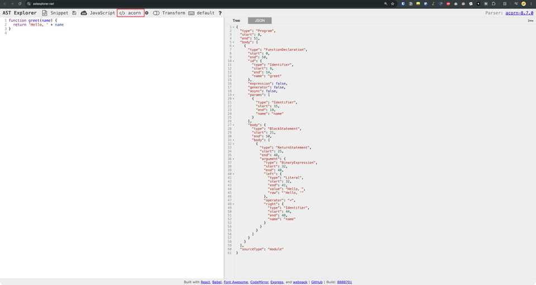Screen dimensions: 536x285
Task: Open the browser three-dot menu
Action: tap(531, 4)
